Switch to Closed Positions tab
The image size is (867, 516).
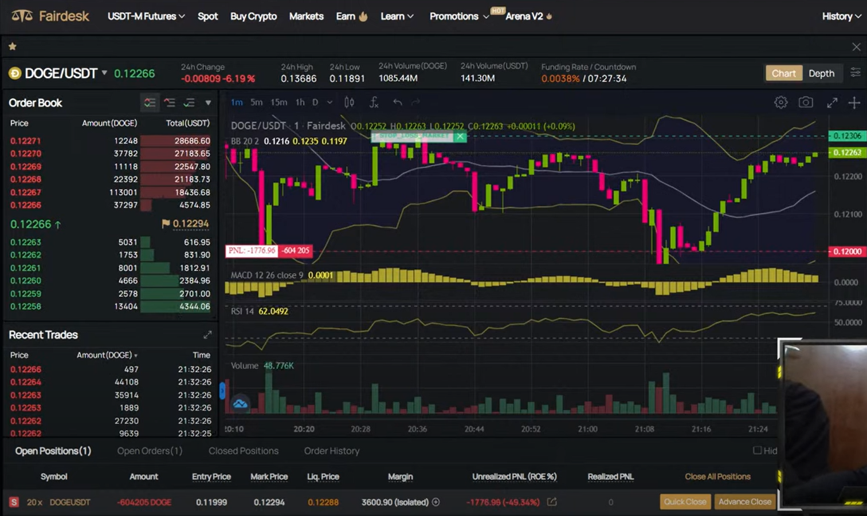tap(244, 451)
